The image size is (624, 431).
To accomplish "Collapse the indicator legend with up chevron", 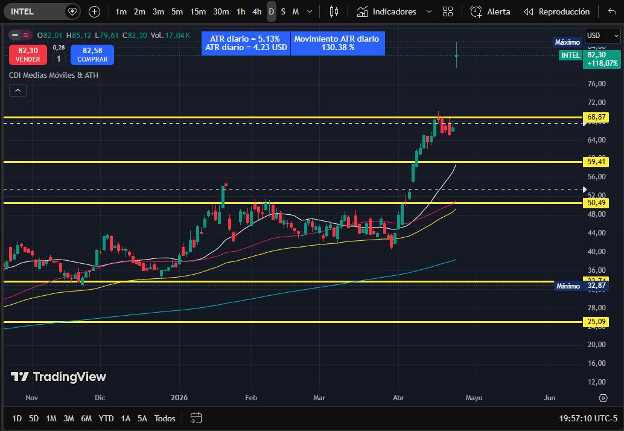I will 18,91.
